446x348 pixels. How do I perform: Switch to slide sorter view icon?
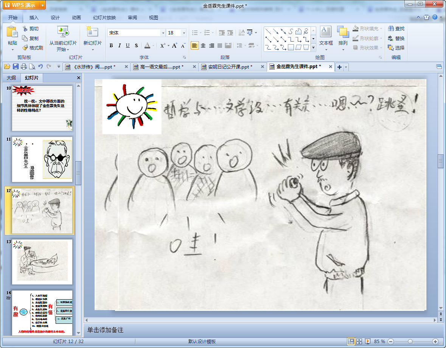(x=359, y=342)
